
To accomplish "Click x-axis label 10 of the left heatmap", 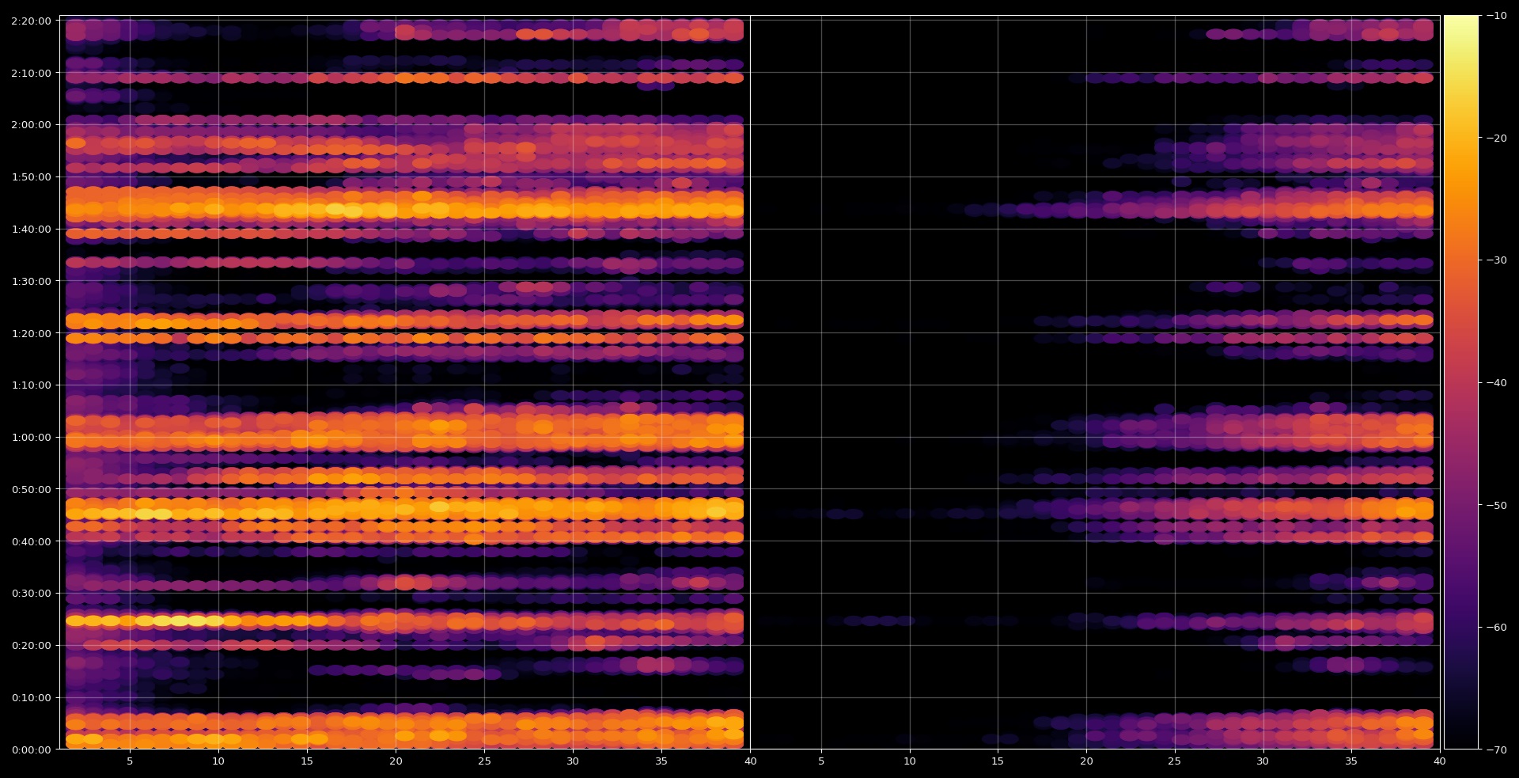I will [218, 761].
